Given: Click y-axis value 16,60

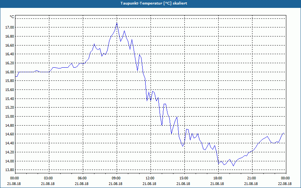Looking at the screenshot, I should click(x=10, y=45).
